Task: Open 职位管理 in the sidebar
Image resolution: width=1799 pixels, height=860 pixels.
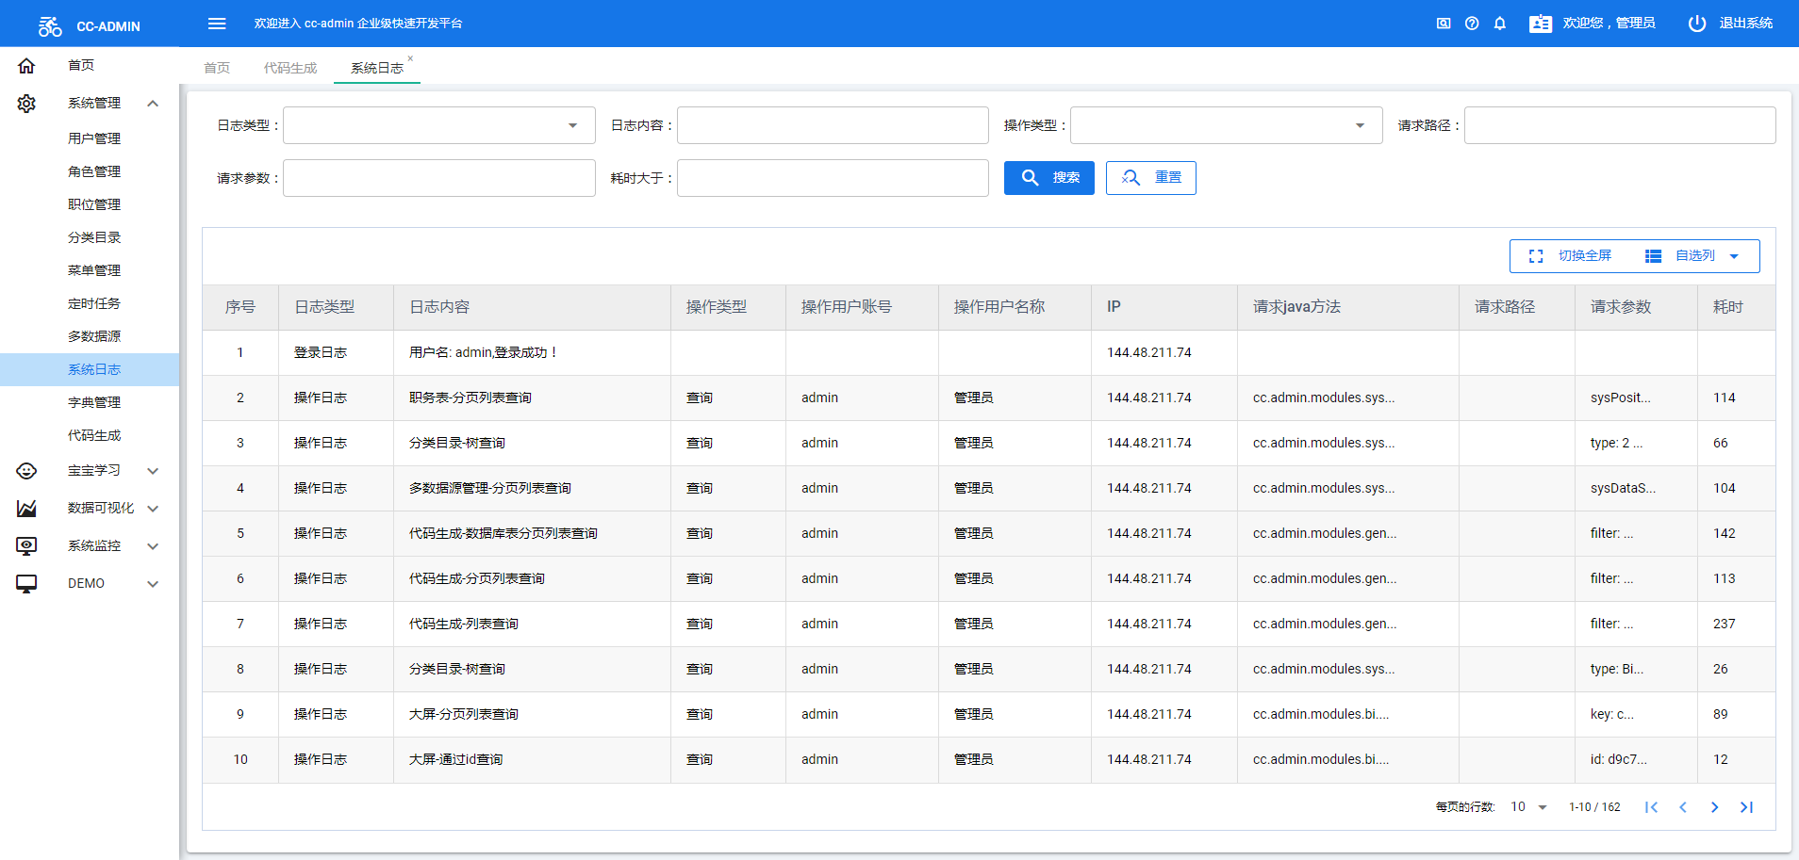Action: pos(94,204)
